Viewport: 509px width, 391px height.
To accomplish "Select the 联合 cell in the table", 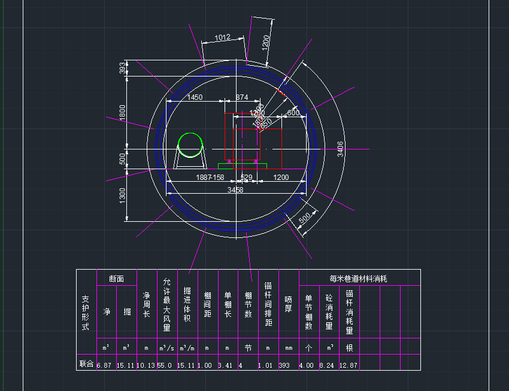I will [x=86, y=363].
